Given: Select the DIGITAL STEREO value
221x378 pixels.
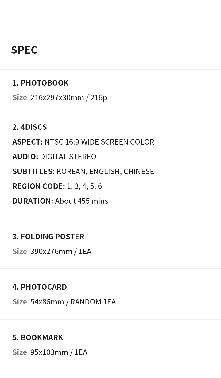Looking at the screenshot, I should pos(68,157).
